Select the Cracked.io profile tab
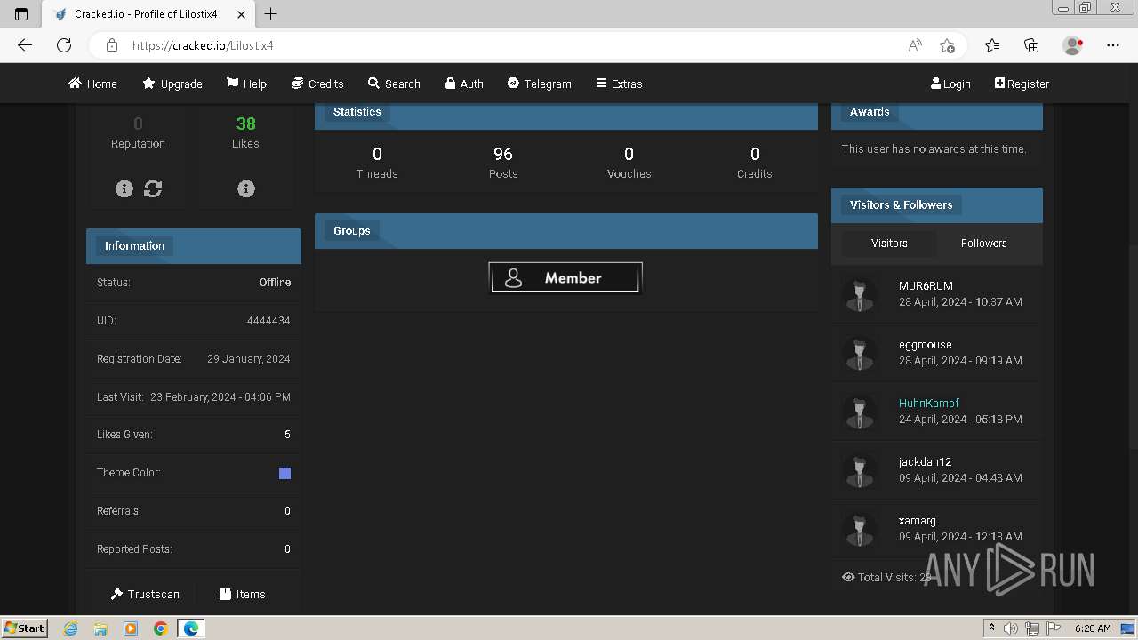Screen dimensions: 1138x640 [x=147, y=14]
